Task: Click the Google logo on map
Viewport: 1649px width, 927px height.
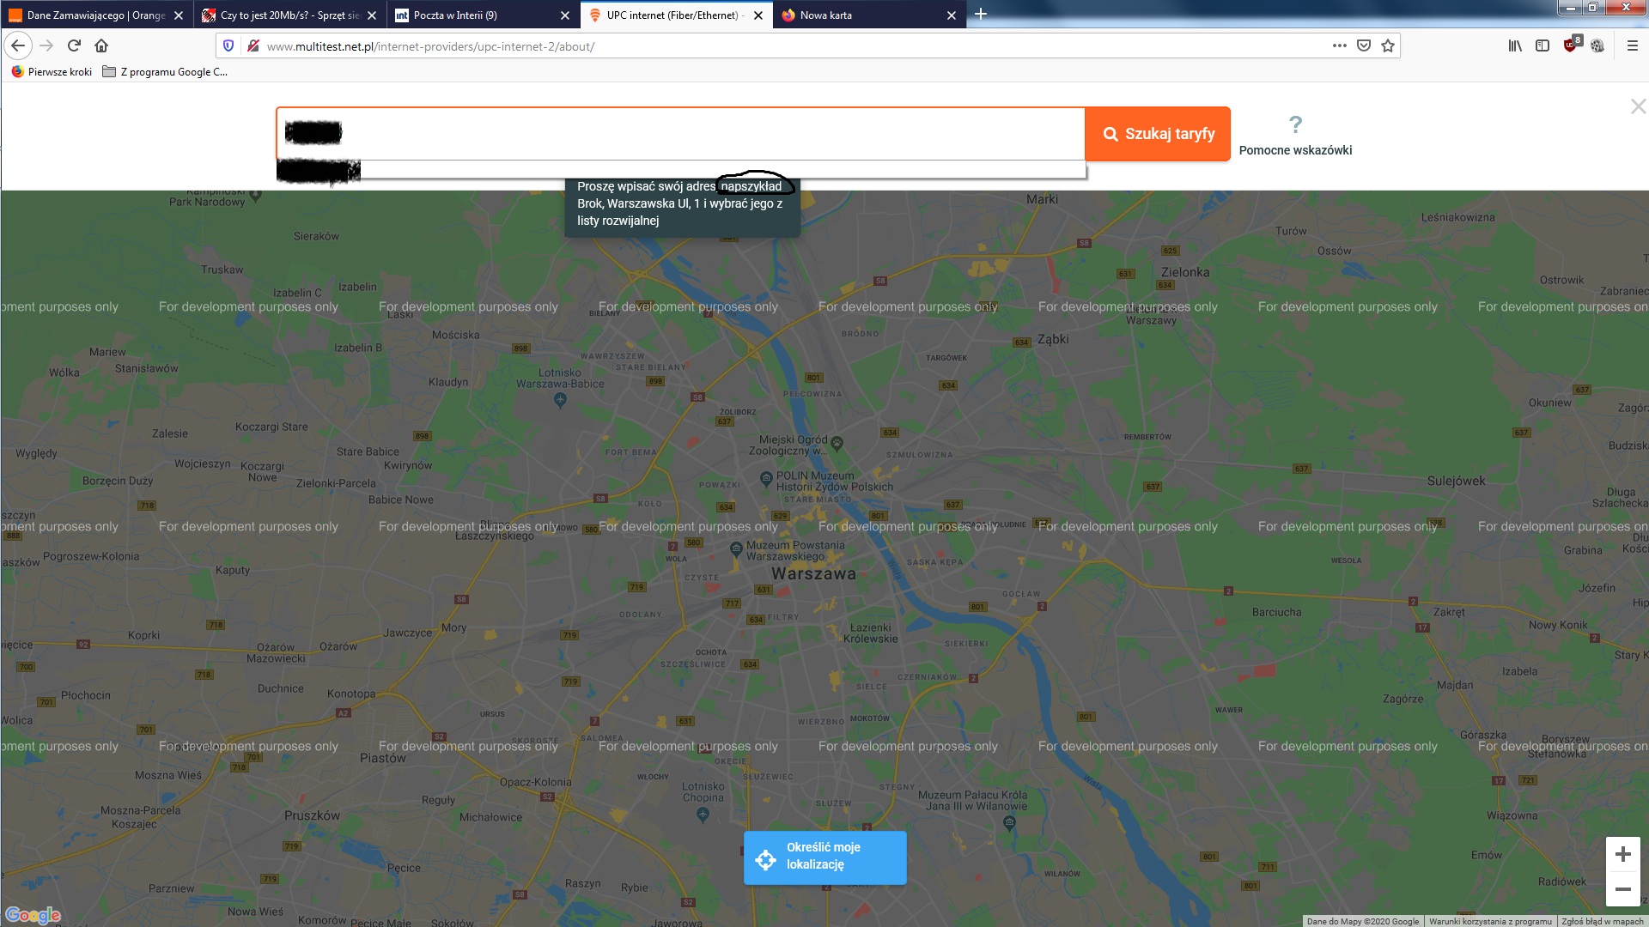Action: point(33,915)
